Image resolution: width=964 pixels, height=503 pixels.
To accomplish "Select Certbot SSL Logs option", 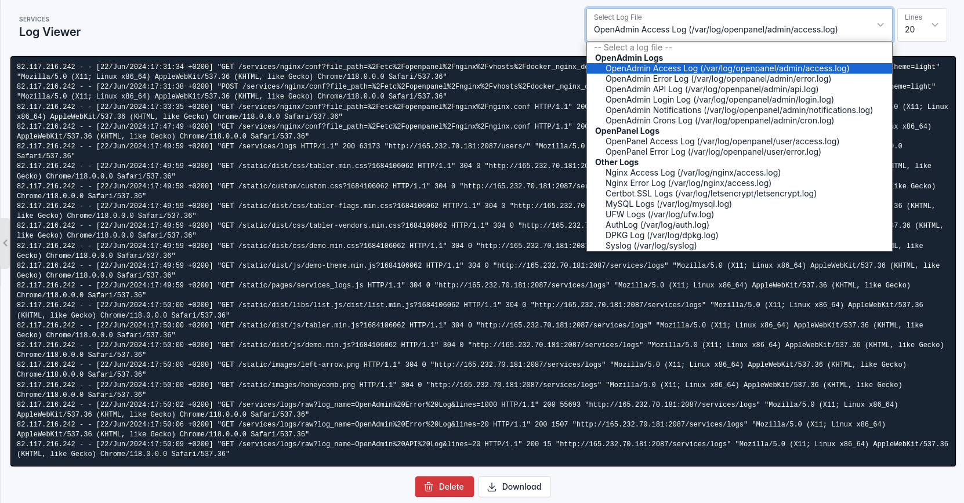I will click(711, 194).
